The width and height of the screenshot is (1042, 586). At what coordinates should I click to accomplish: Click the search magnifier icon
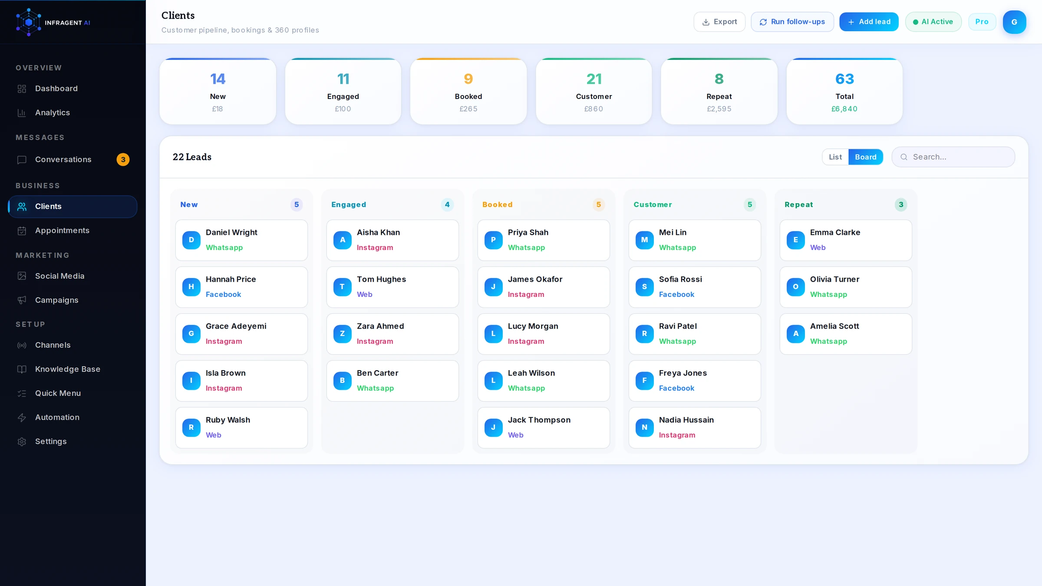(904, 157)
